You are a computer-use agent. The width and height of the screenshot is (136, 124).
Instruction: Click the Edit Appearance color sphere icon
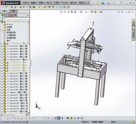[x=92, y=12]
